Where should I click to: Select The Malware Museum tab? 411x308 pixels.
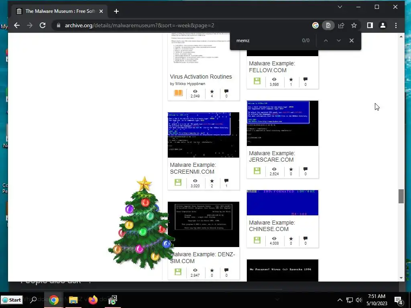(x=59, y=11)
